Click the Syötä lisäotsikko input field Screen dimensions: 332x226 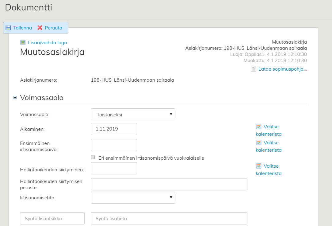tap(52, 218)
